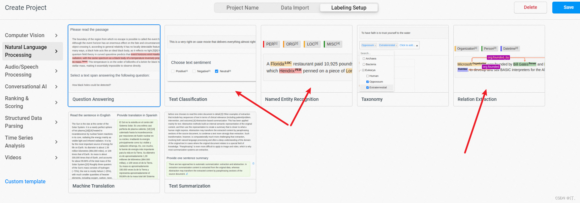Screen dimensions: 580x203
Task: Expand chevron next to Computer Vision
Action: click(x=56, y=35)
